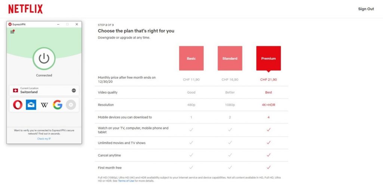
Task: Select the Standard plan tile
Action: pyautogui.click(x=230, y=59)
